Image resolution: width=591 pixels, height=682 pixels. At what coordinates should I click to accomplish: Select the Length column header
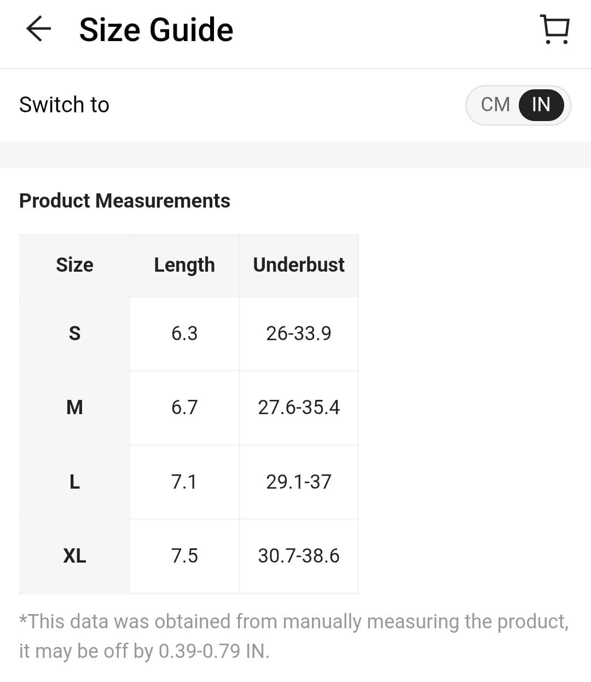pos(184,265)
